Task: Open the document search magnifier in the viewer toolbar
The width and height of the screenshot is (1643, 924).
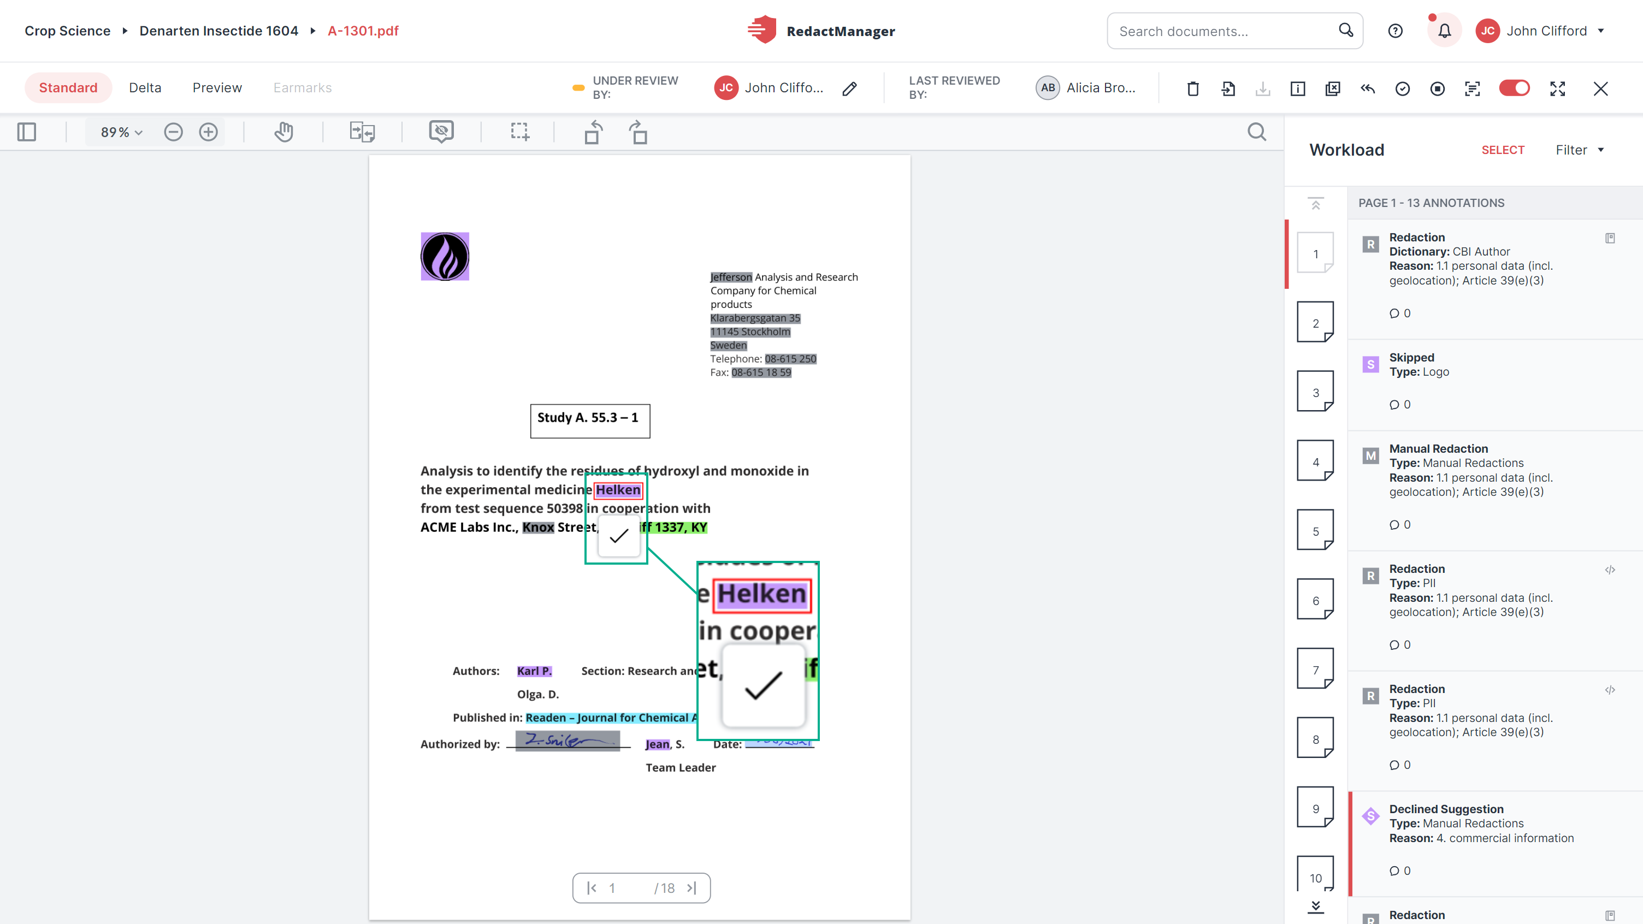Action: coord(1256,132)
